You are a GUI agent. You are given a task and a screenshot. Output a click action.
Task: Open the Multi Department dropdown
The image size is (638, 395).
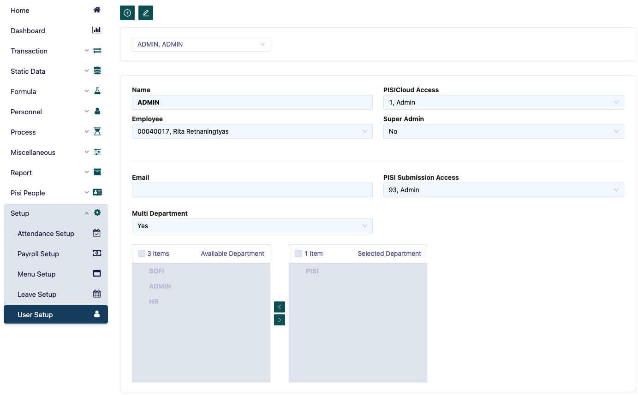pos(252,226)
